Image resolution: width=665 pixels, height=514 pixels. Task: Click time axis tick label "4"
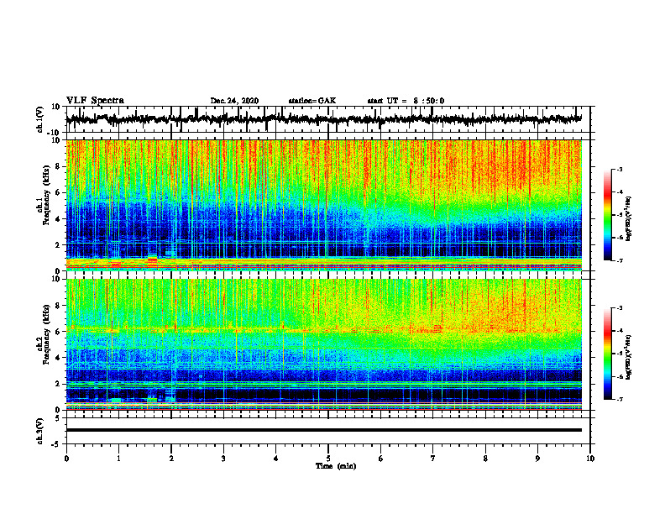pyautogui.click(x=276, y=459)
